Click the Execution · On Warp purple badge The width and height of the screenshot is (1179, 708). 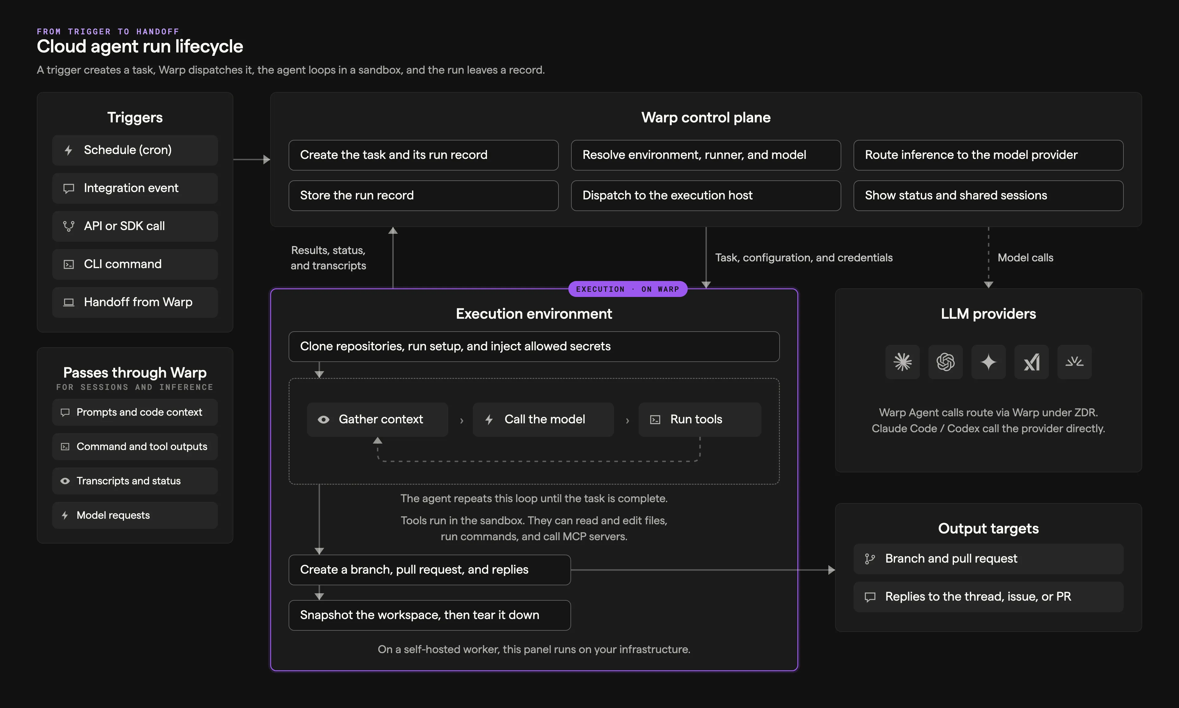pyautogui.click(x=628, y=289)
